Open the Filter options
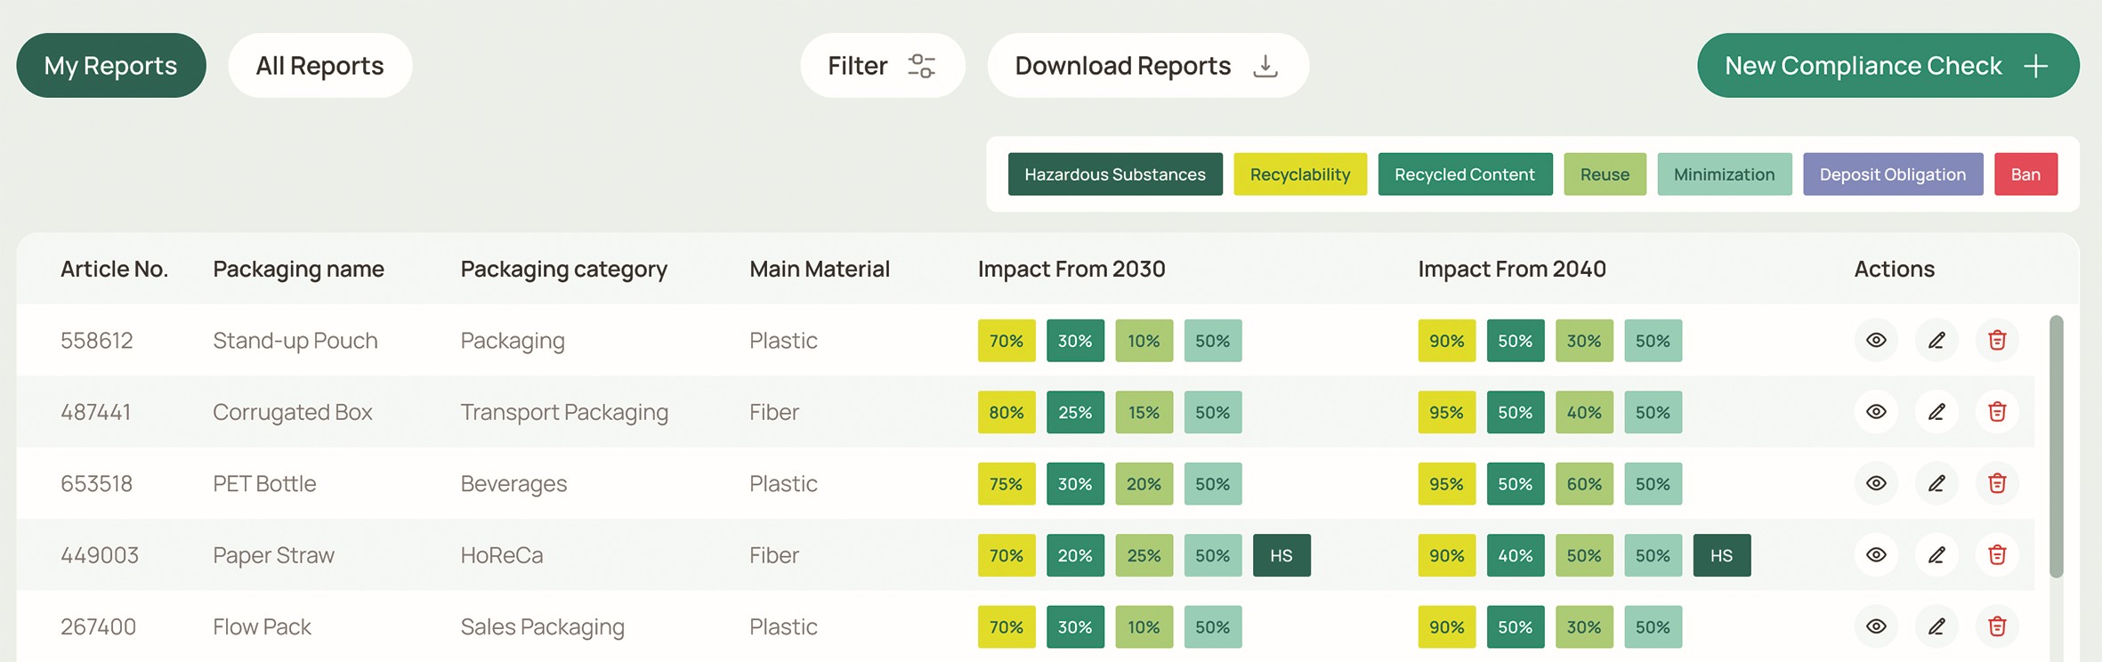Viewport: 2102px width, 662px height. point(882,66)
